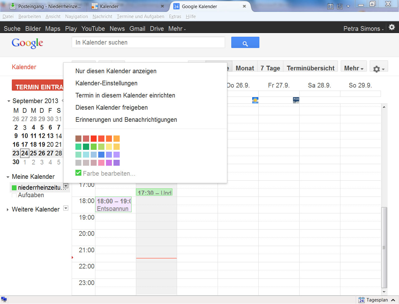Click the sunny weather icon on Thursday
Image resolution: width=399 pixels, height=304 pixels.
[x=255, y=100]
